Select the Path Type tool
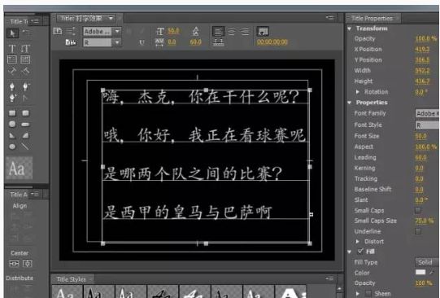Image resolution: width=440 pixels, height=298 pixels. 12,71
